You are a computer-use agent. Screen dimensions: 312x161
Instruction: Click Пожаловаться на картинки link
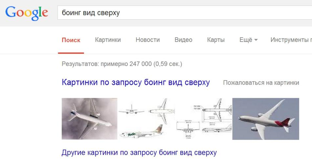click(x=261, y=83)
